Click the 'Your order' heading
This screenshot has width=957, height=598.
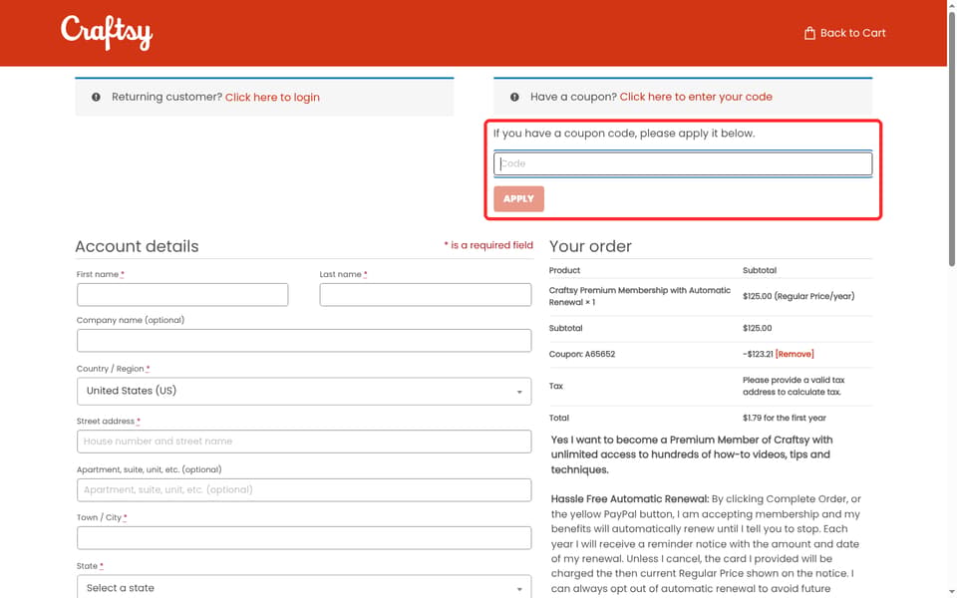point(590,246)
